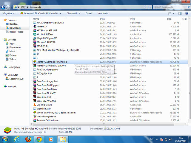Click the Back navigation arrow
The height and width of the screenshot is (143, 191).
[x=3, y=7]
